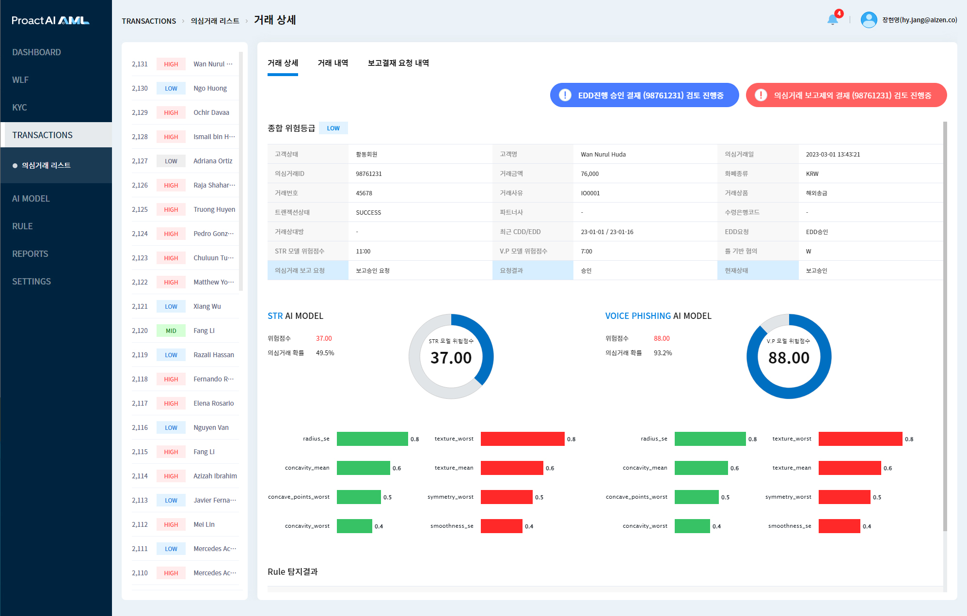This screenshot has width=967, height=616.
Task: Click exclamation icon on red report button
Action: point(761,95)
